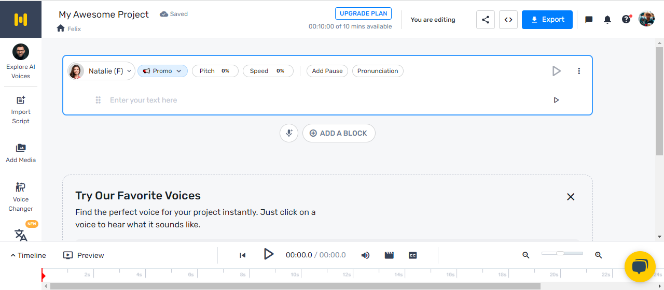Click the red playhead marker on timeline
Image resolution: width=664 pixels, height=290 pixels.
click(43, 275)
